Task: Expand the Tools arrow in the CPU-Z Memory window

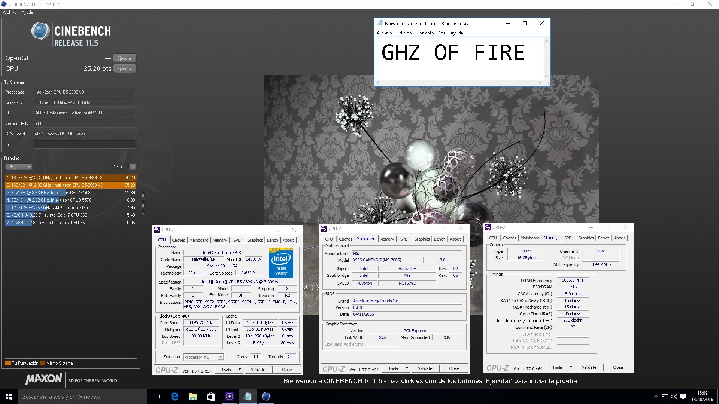Action: 571,367
